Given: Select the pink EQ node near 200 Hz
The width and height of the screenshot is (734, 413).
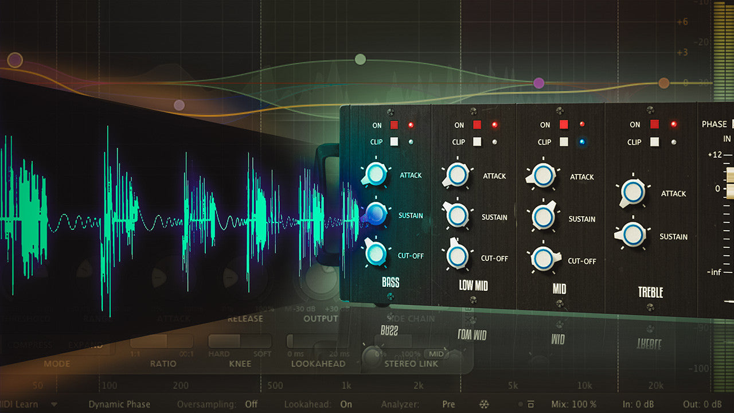Looking at the screenshot, I should 179,105.
